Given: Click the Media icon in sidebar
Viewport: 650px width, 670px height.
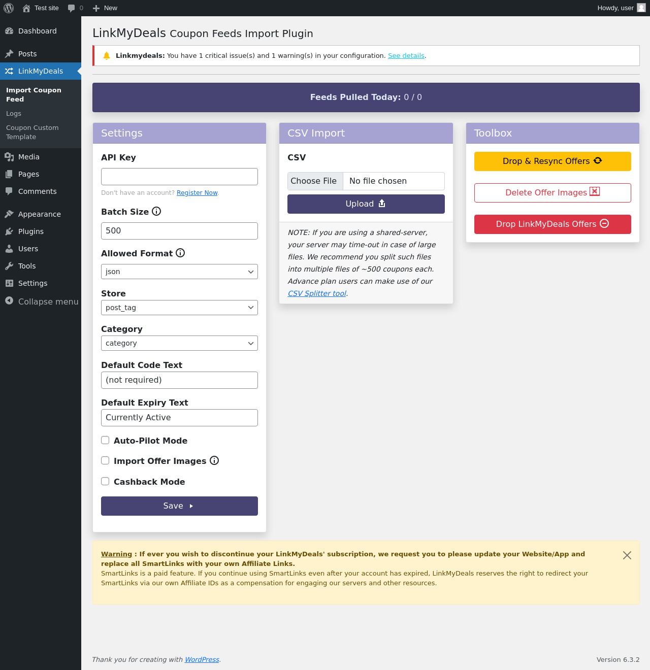Looking at the screenshot, I should click(9, 157).
